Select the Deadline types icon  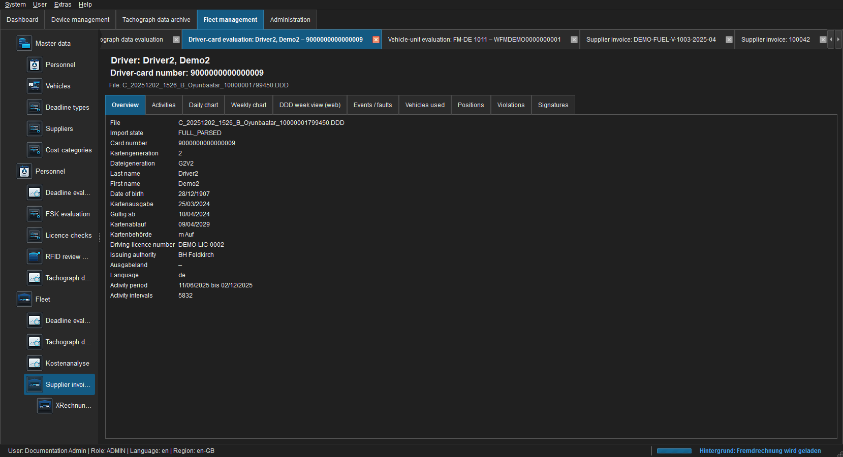35,108
